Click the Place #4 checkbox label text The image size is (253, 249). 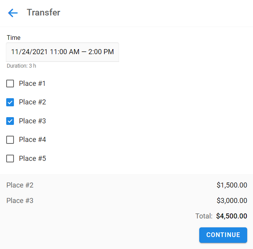point(32,140)
